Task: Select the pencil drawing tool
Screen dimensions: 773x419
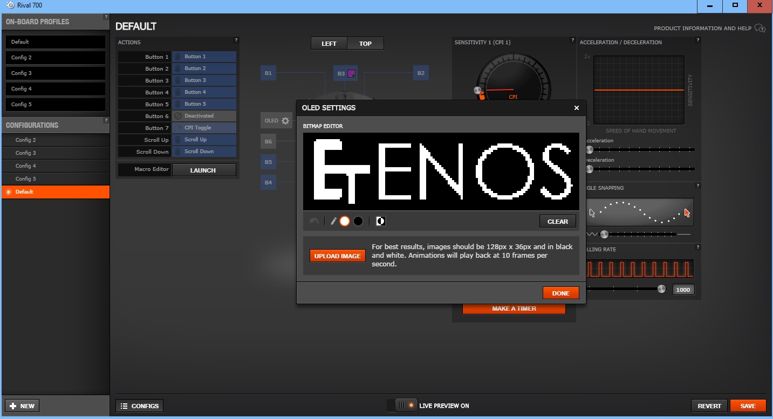Action: coord(333,221)
